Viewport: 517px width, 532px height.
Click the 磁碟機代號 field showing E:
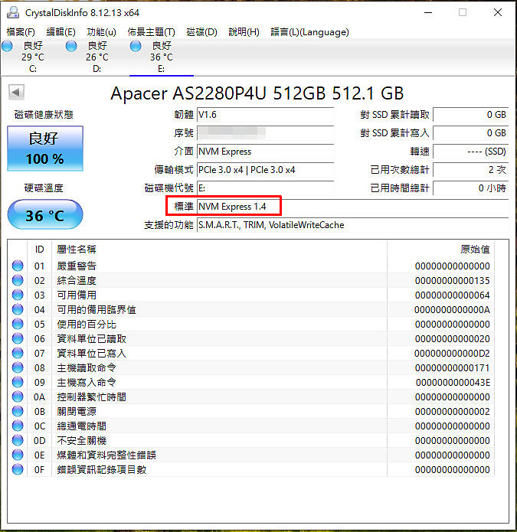pyautogui.click(x=266, y=188)
